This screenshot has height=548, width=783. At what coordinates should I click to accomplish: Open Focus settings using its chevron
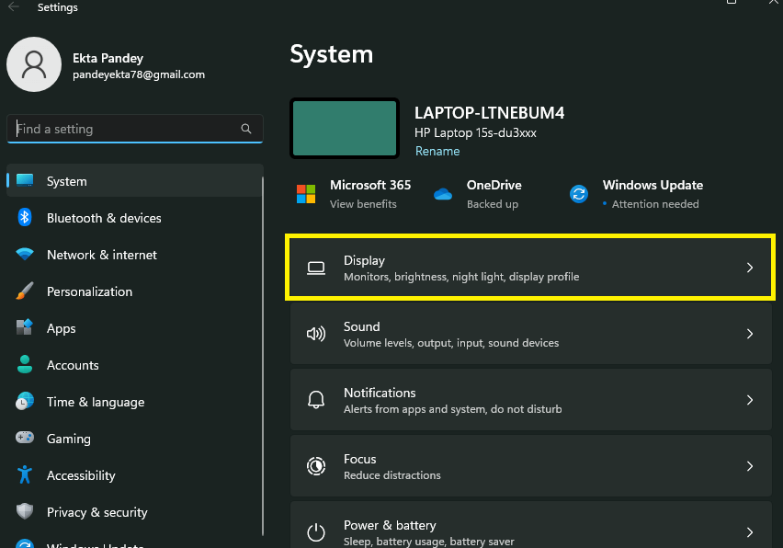point(750,466)
